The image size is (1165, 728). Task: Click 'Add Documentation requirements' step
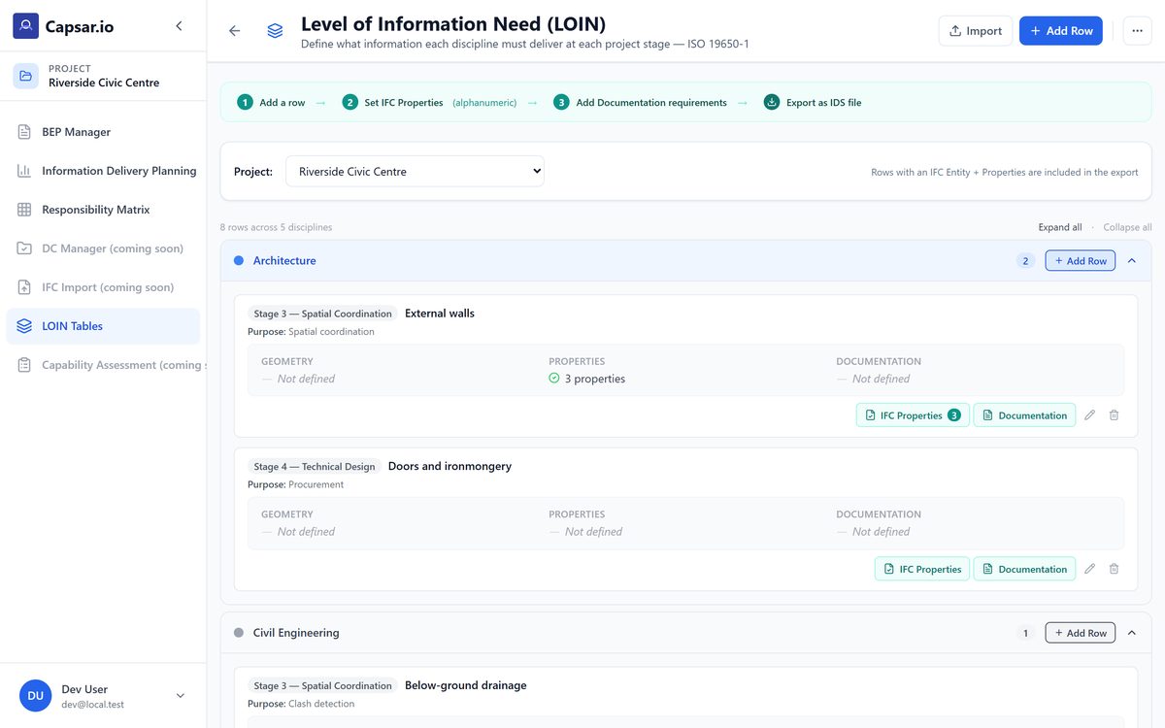click(640, 102)
